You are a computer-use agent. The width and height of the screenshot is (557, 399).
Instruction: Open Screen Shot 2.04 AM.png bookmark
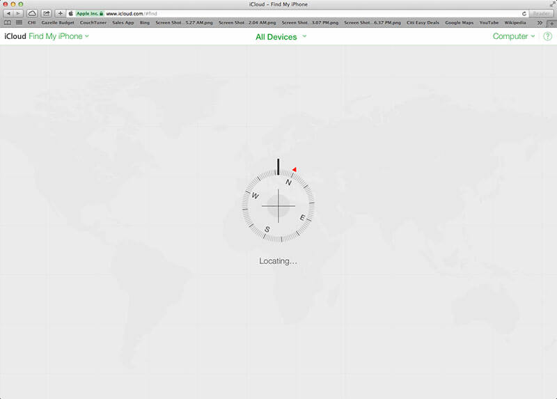coord(247,23)
